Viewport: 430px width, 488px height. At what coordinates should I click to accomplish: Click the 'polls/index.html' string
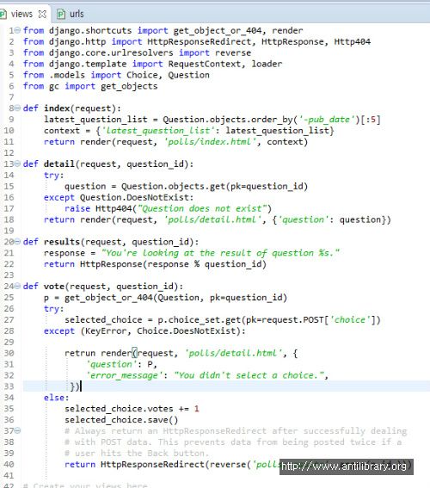click(210, 142)
